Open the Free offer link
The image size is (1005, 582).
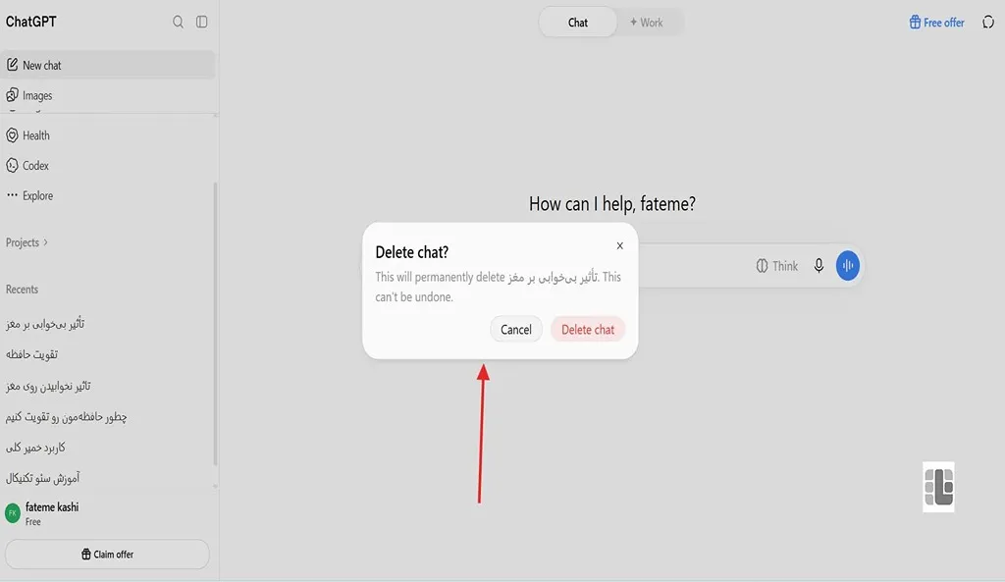pos(937,23)
